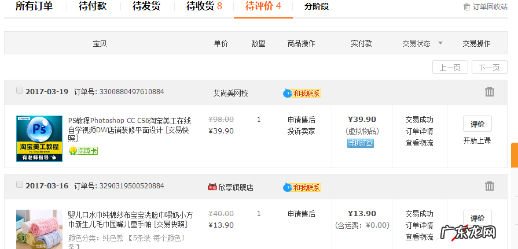Open 投诉卖家 link for Photoshop course

click(x=301, y=131)
